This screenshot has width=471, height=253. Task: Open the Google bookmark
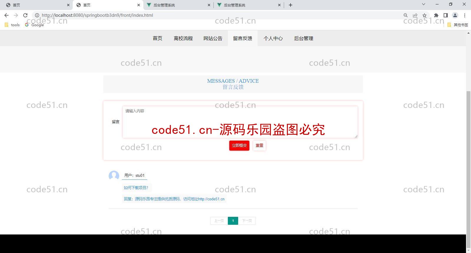34,25
